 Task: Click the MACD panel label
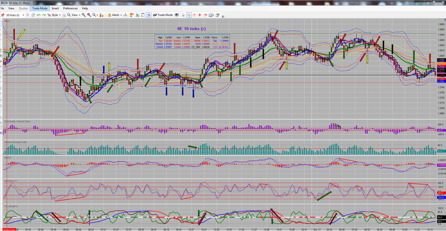8,158
